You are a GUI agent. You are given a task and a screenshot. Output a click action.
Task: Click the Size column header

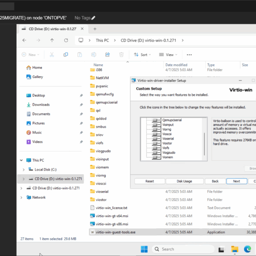click(x=245, y=65)
